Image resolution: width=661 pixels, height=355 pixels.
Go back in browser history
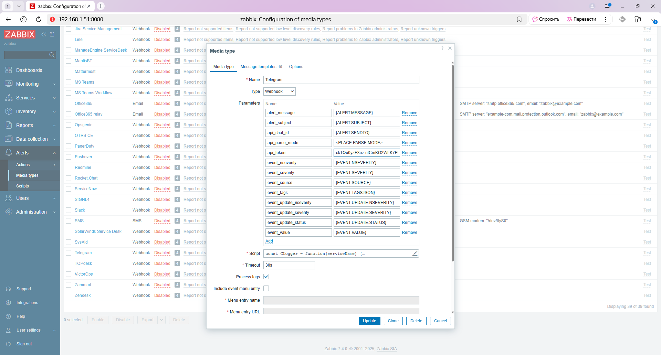pos(8,19)
